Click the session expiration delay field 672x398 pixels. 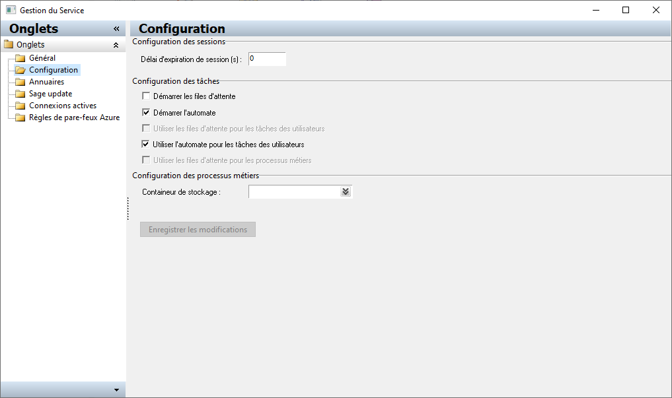pos(267,59)
